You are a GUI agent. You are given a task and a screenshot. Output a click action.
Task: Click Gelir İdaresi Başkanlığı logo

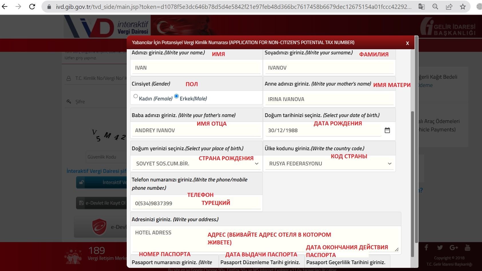[x=448, y=27]
